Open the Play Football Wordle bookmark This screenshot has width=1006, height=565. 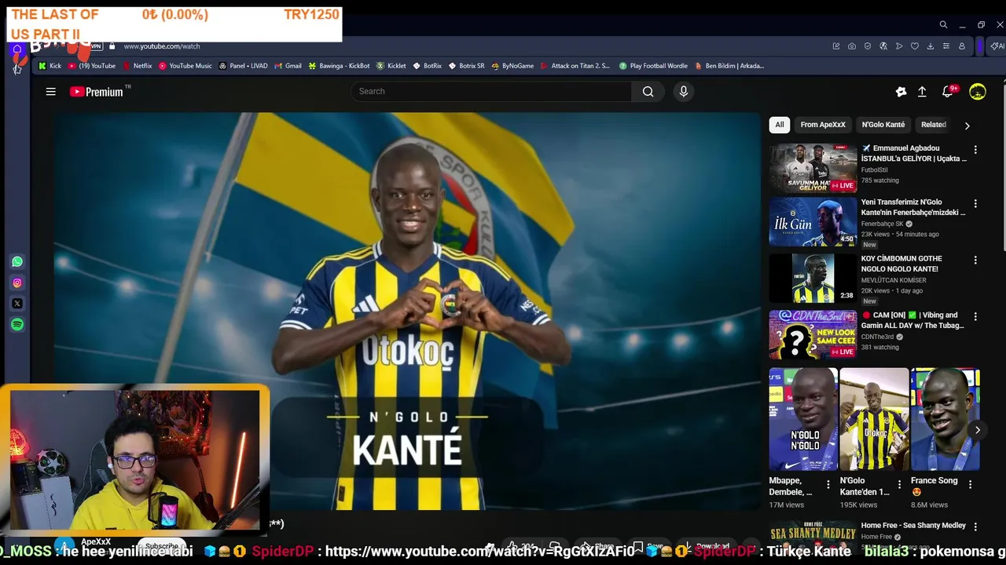pos(653,66)
